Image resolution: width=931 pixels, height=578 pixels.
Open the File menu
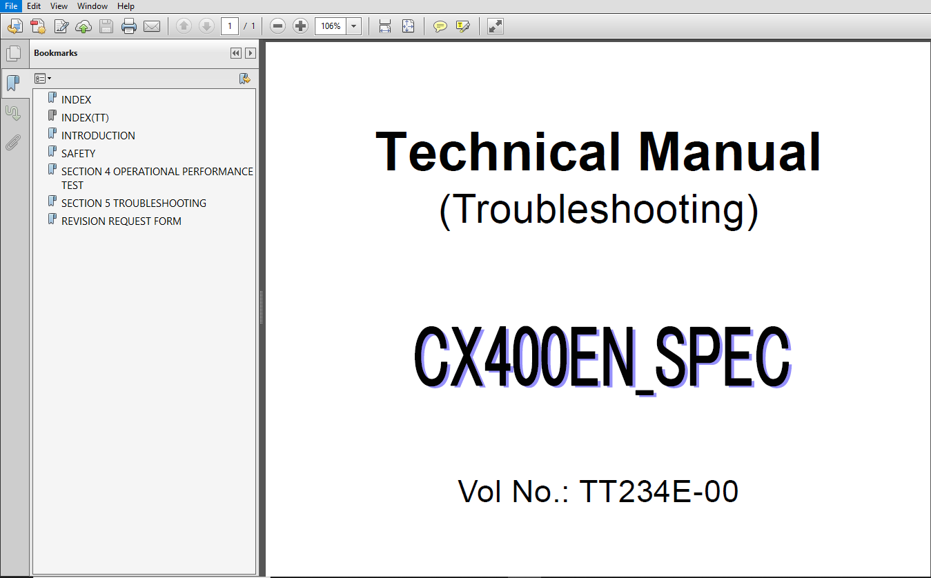click(x=11, y=6)
